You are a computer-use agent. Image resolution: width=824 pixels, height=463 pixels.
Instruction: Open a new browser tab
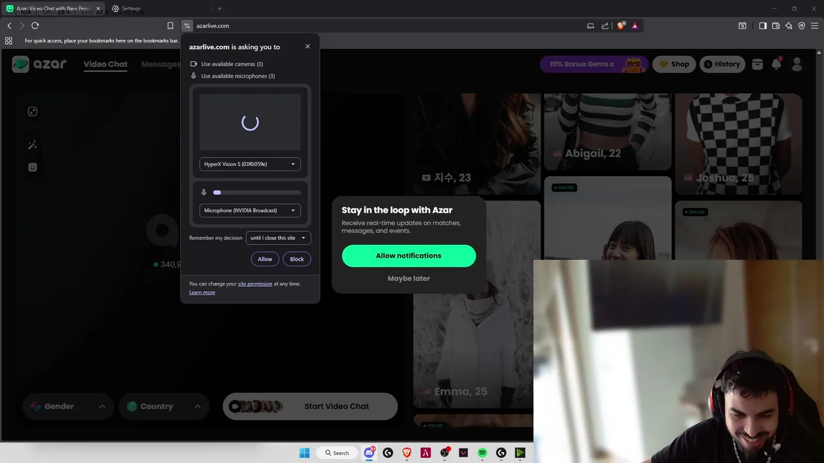pos(220,8)
